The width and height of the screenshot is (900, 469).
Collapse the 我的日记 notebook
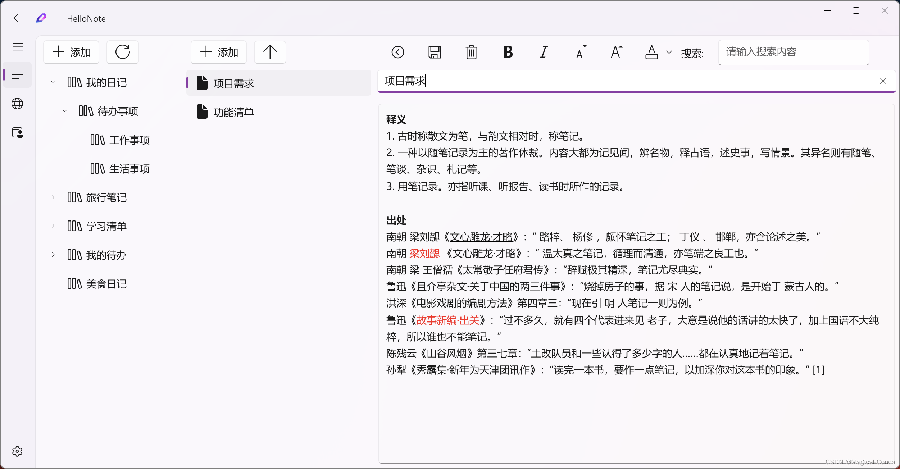(53, 82)
